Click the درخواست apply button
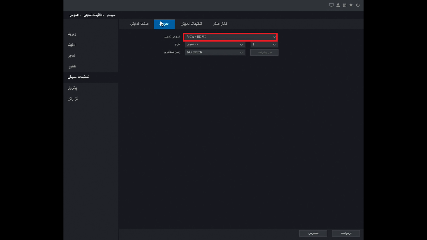This screenshot has height=240, width=427. (x=346, y=233)
